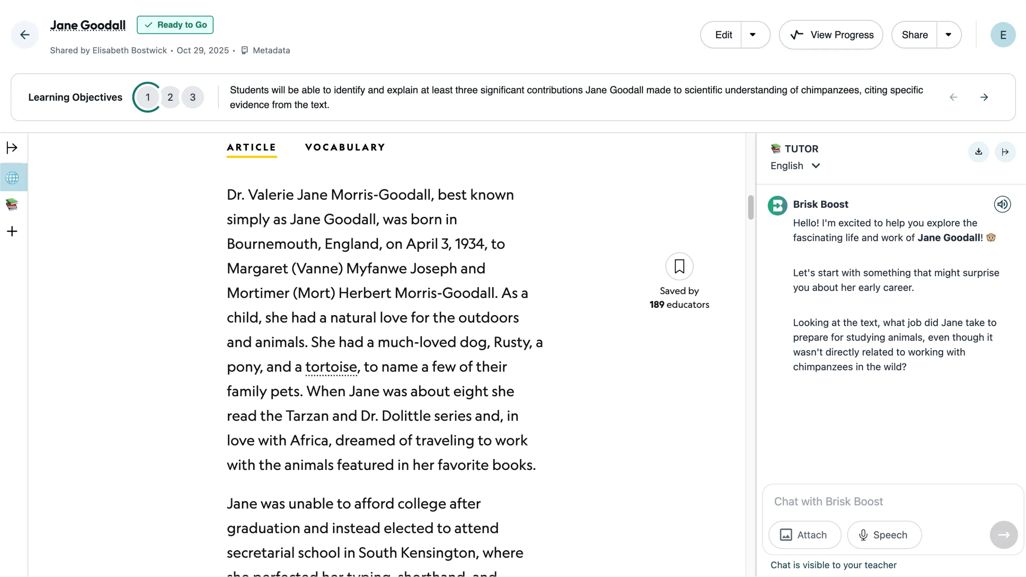Bookmark the article with the save icon
Screen dimensions: 1026x577
tap(679, 266)
